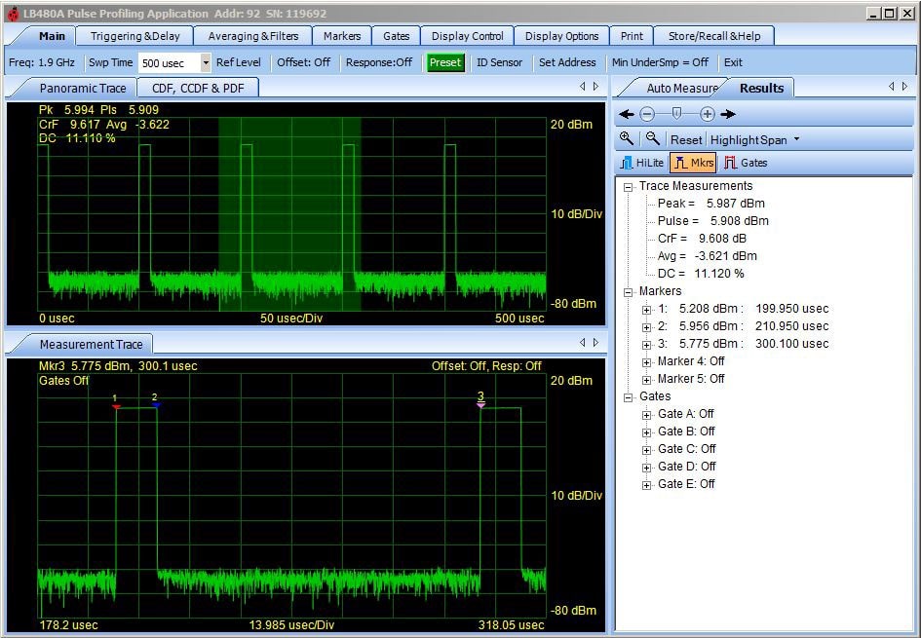
Task: Open the CDF, CCDF & PDF tab
Action: [x=198, y=88]
